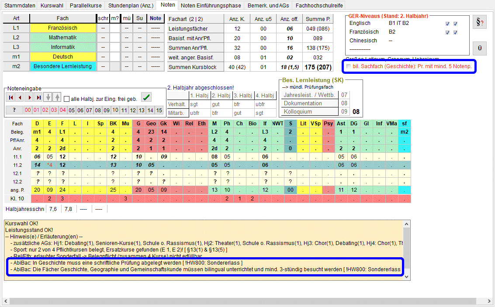
Task: Toggle first Englisch GER-Niveau checkbox
Action: tap(447, 24)
